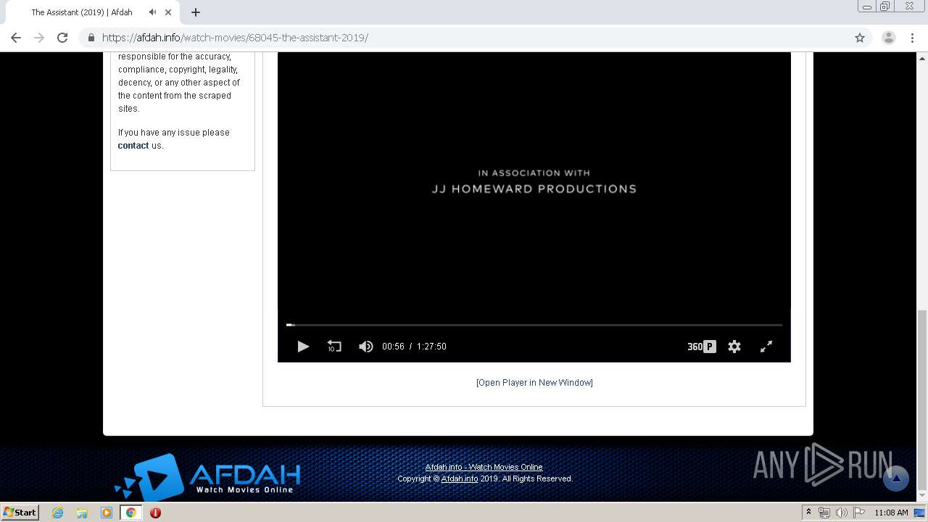
Task: Open the Chrome profile avatar
Action: pyautogui.click(x=889, y=38)
